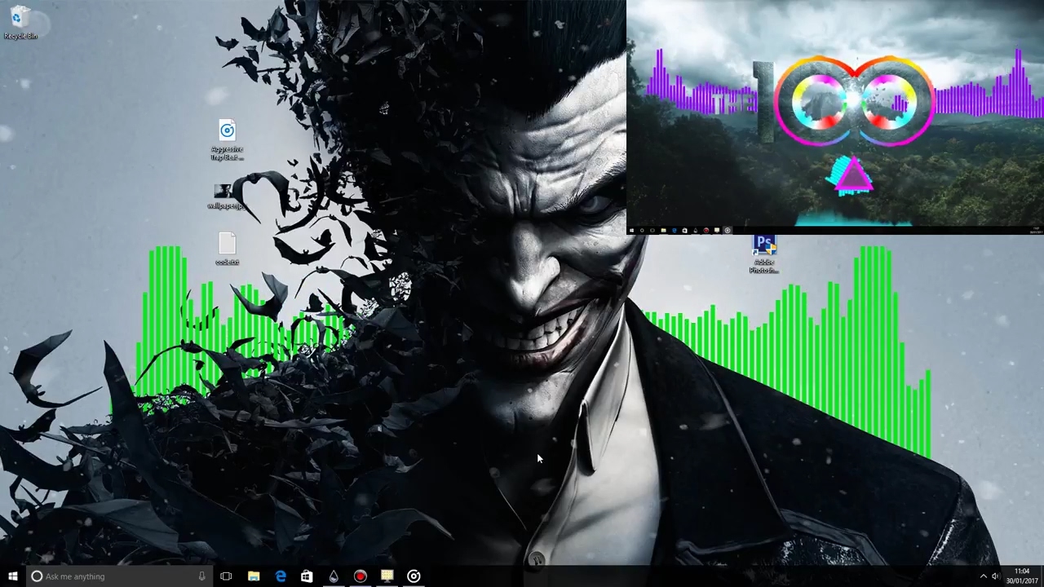The width and height of the screenshot is (1044, 587).
Task: Show hidden system tray icons
Action: pos(983,576)
